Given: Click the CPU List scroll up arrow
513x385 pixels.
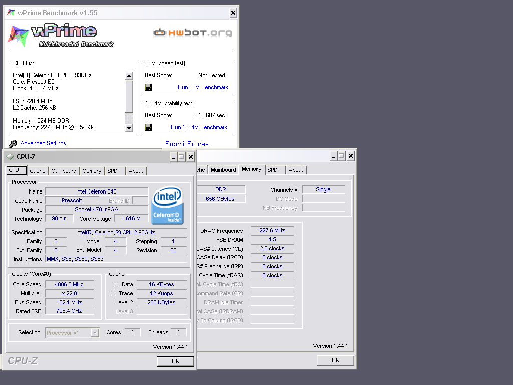Looking at the screenshot, I should (x=129, y=76).
